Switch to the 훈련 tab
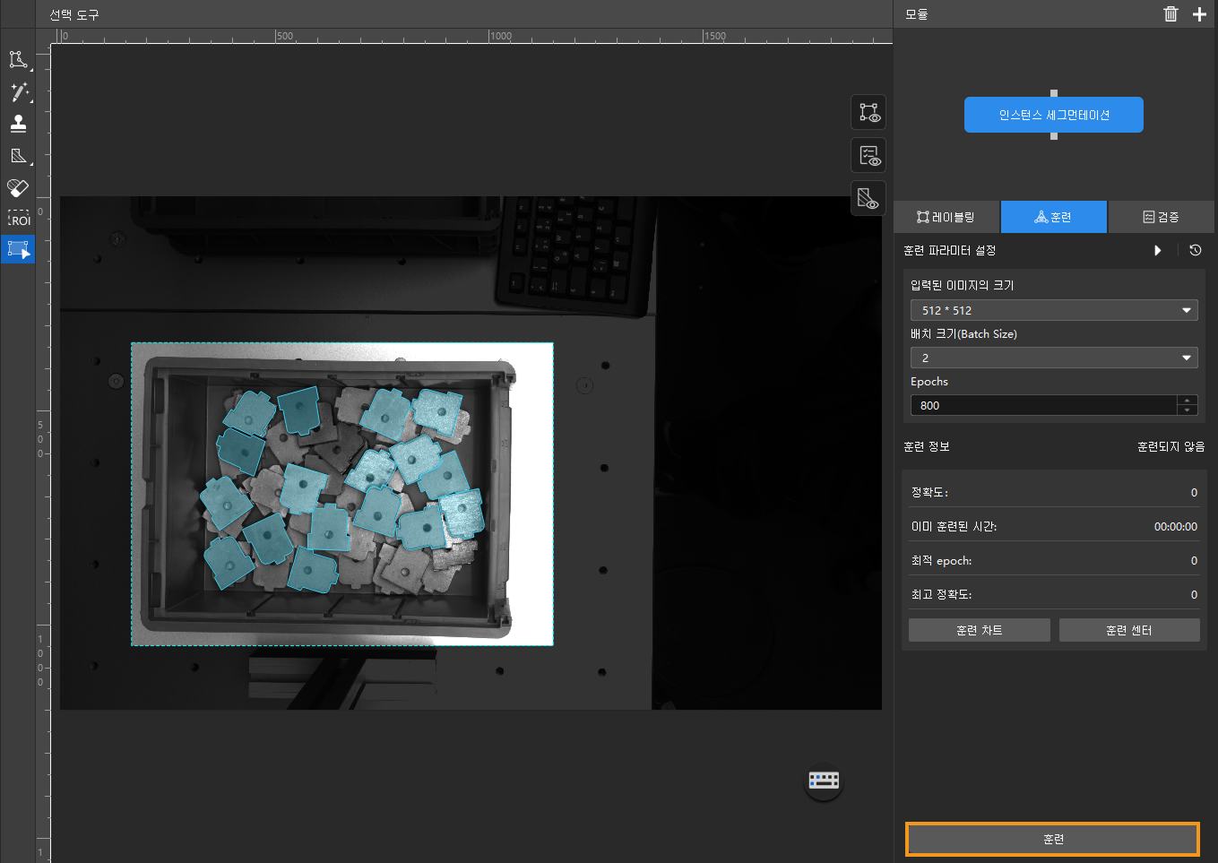 [1054, 217]
